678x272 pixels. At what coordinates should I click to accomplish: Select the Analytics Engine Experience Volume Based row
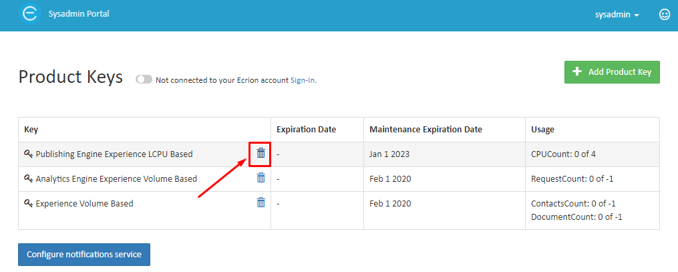click(339, 178)
